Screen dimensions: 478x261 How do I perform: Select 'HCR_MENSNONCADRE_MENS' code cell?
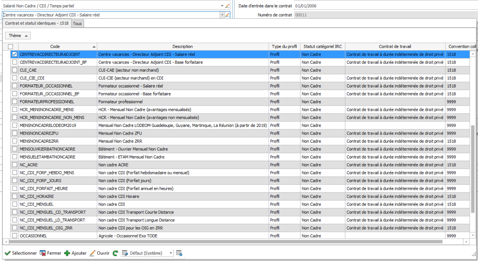58,109
